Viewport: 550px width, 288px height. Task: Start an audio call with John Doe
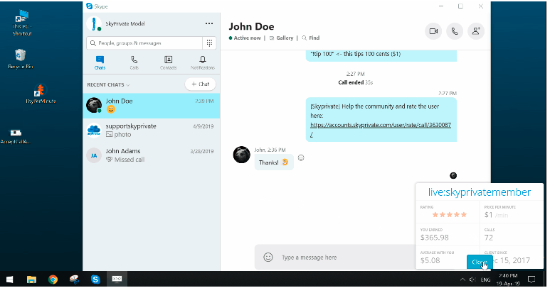[455, 31]
